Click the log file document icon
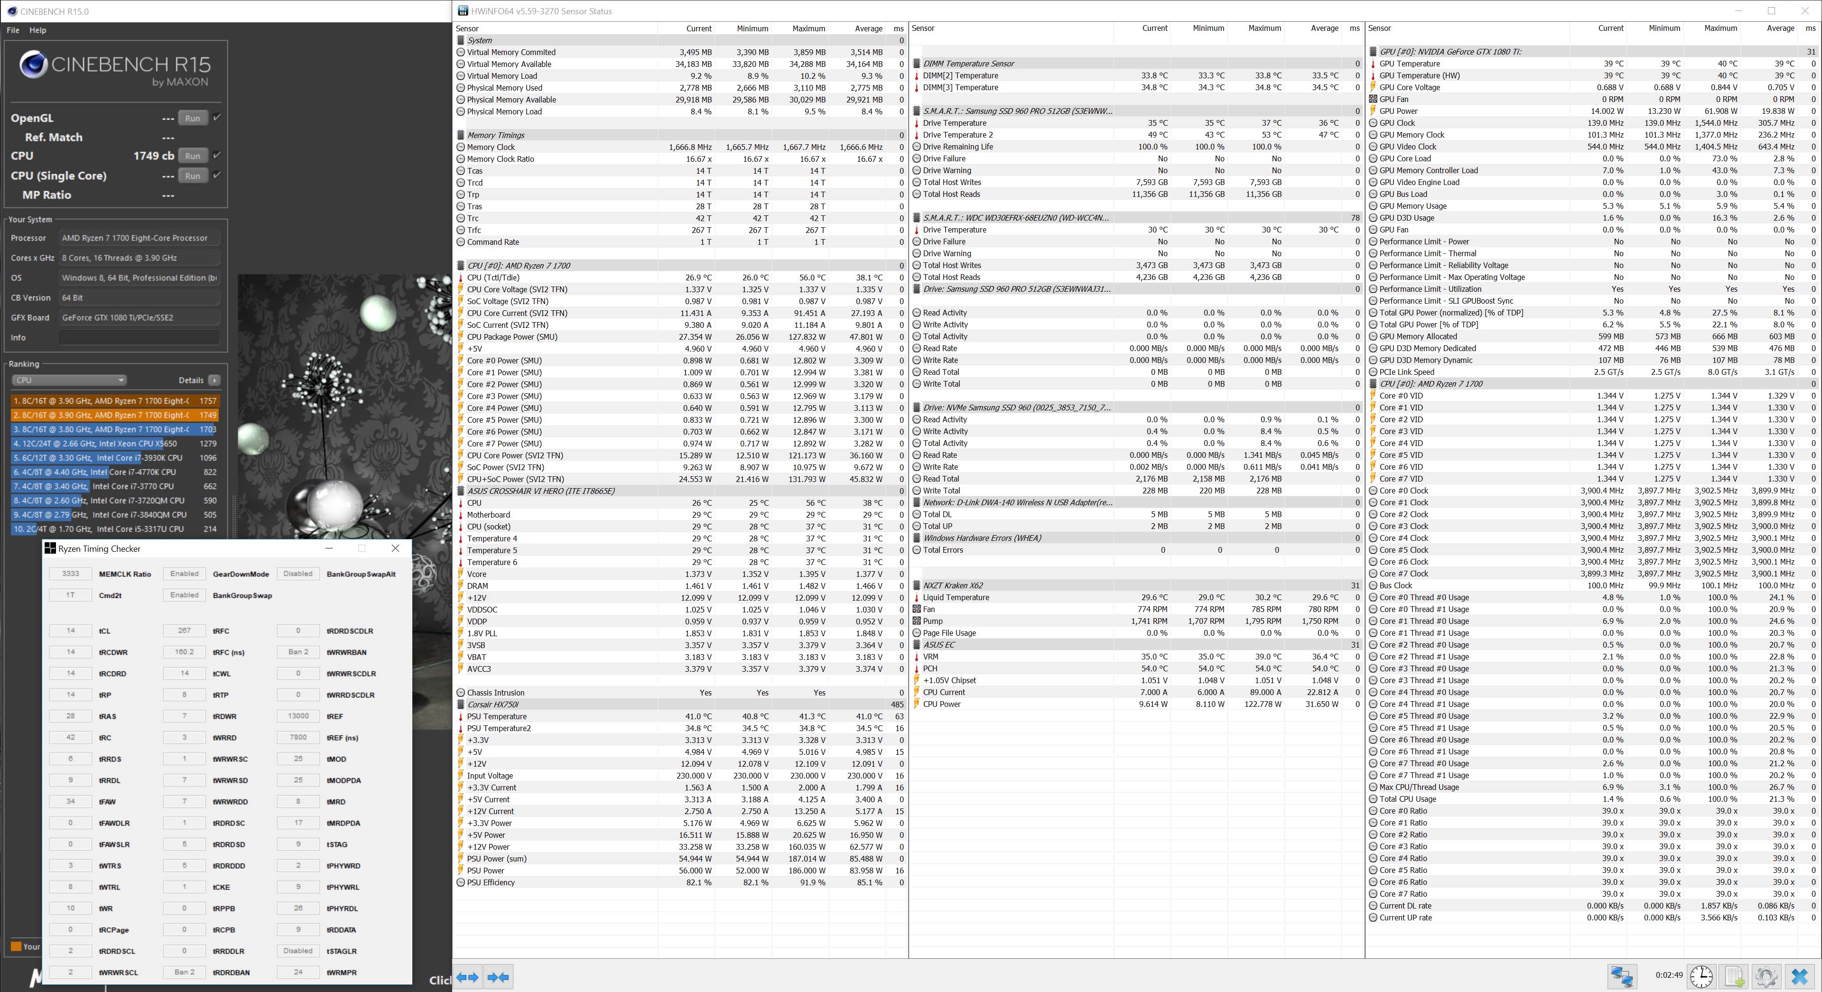Viewport: 1822px width, 992px height. pos(1734,976)
